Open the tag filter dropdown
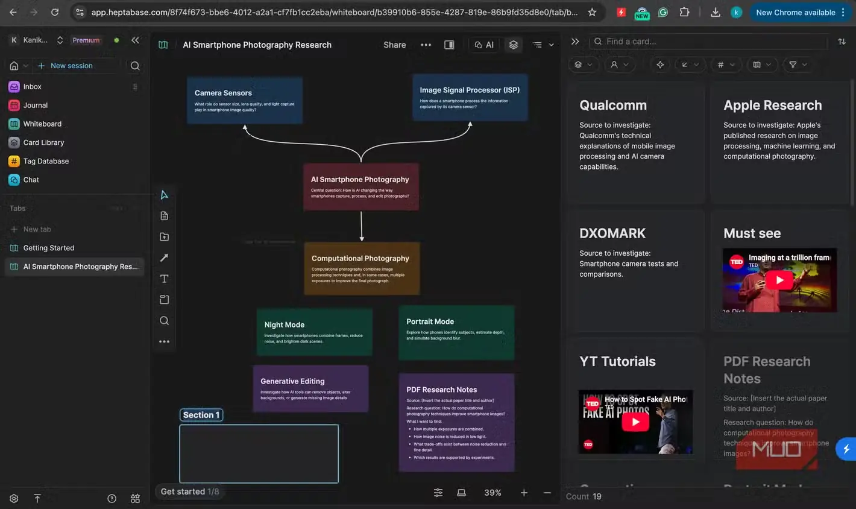 (x=726, y=65)
